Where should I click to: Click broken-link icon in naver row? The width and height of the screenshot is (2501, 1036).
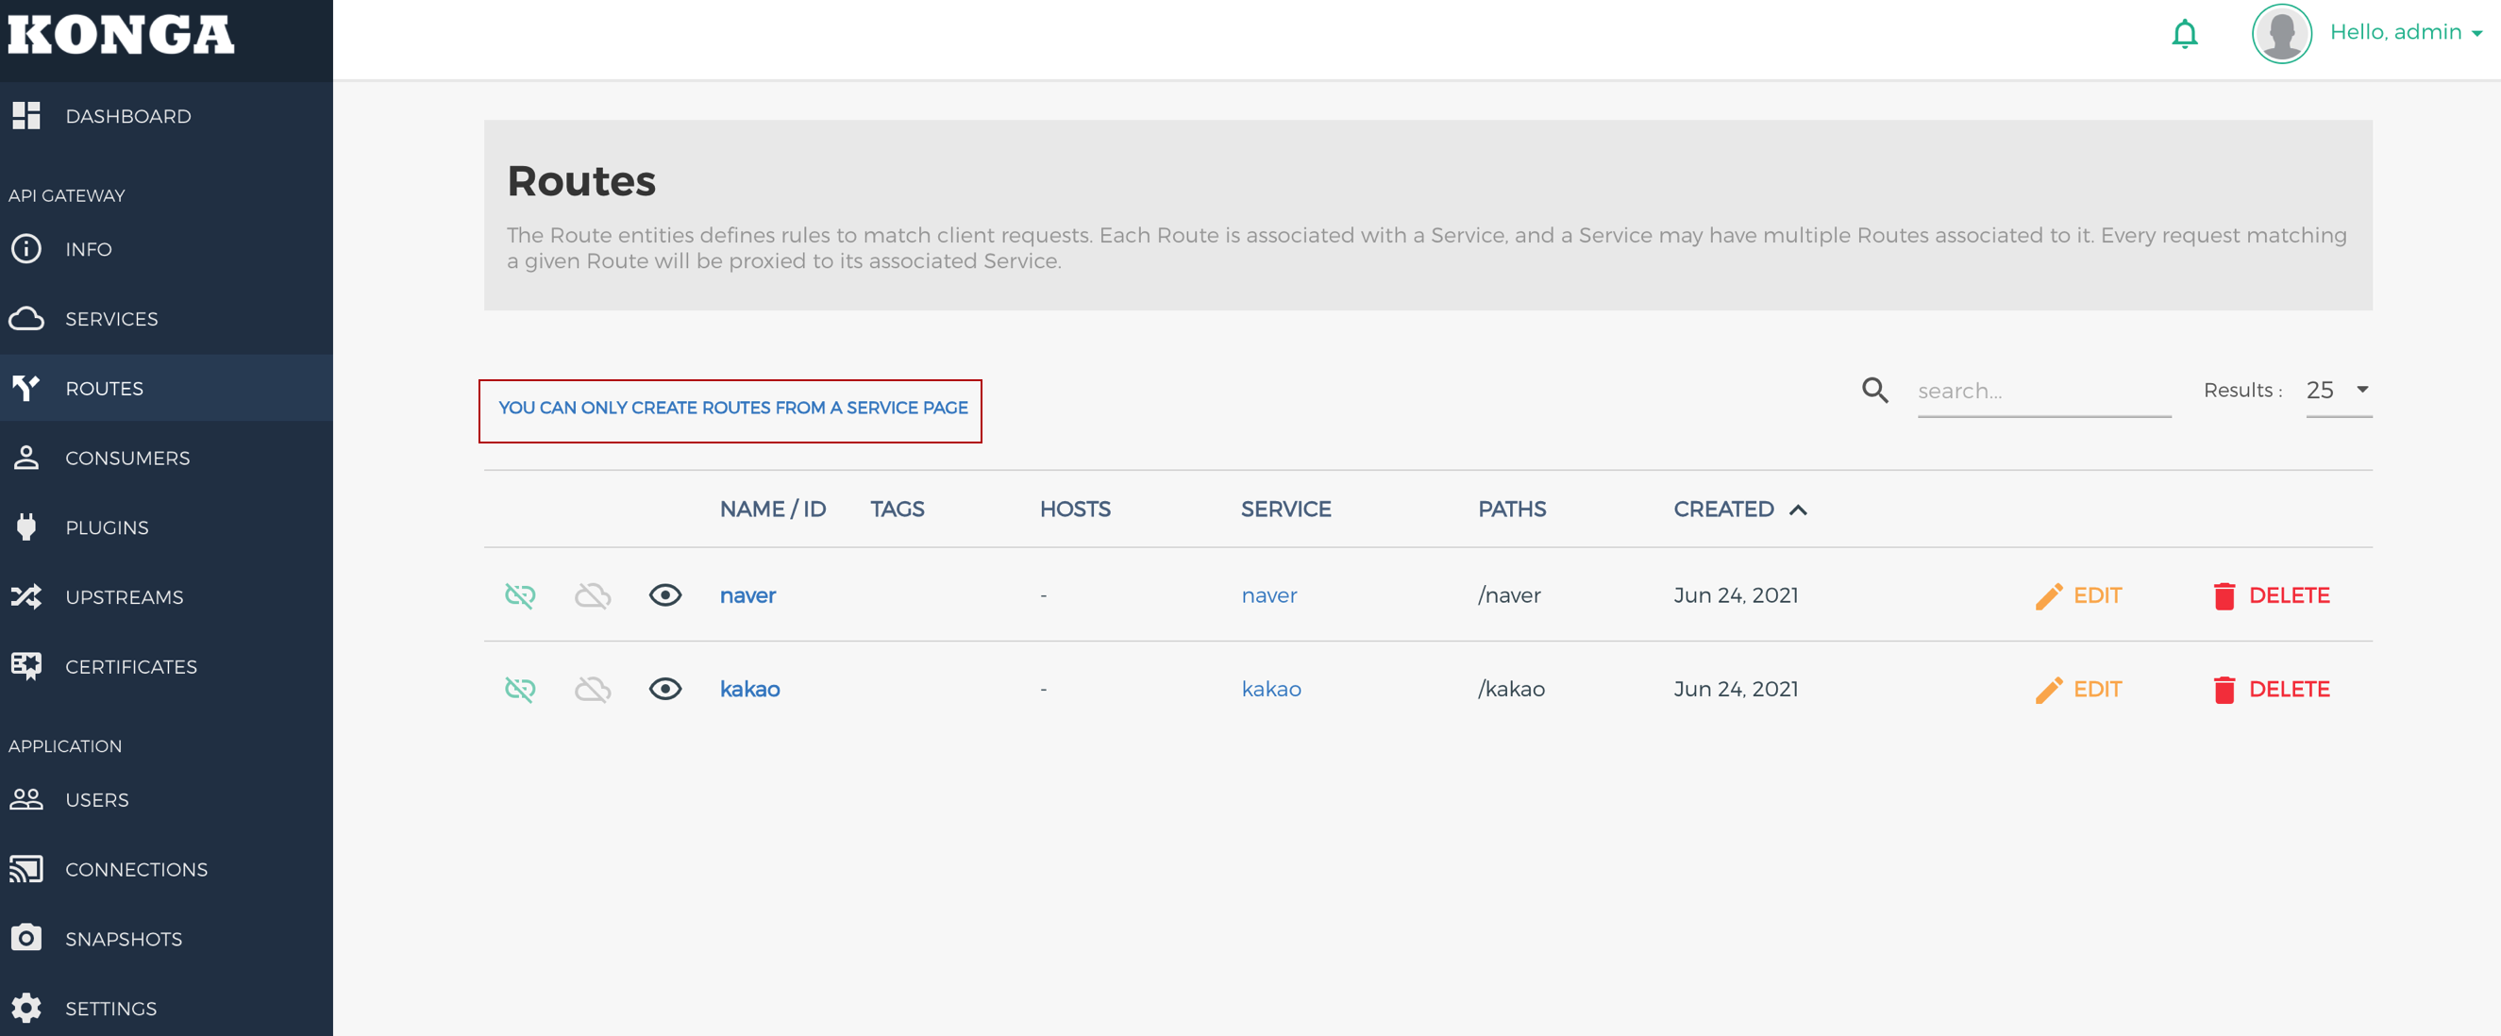[520, 595]
